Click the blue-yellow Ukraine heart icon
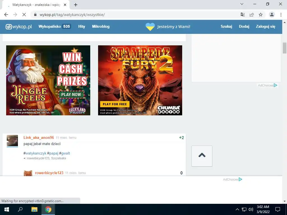Viewport: 287px width, 215px height. (x=150, y=27)
